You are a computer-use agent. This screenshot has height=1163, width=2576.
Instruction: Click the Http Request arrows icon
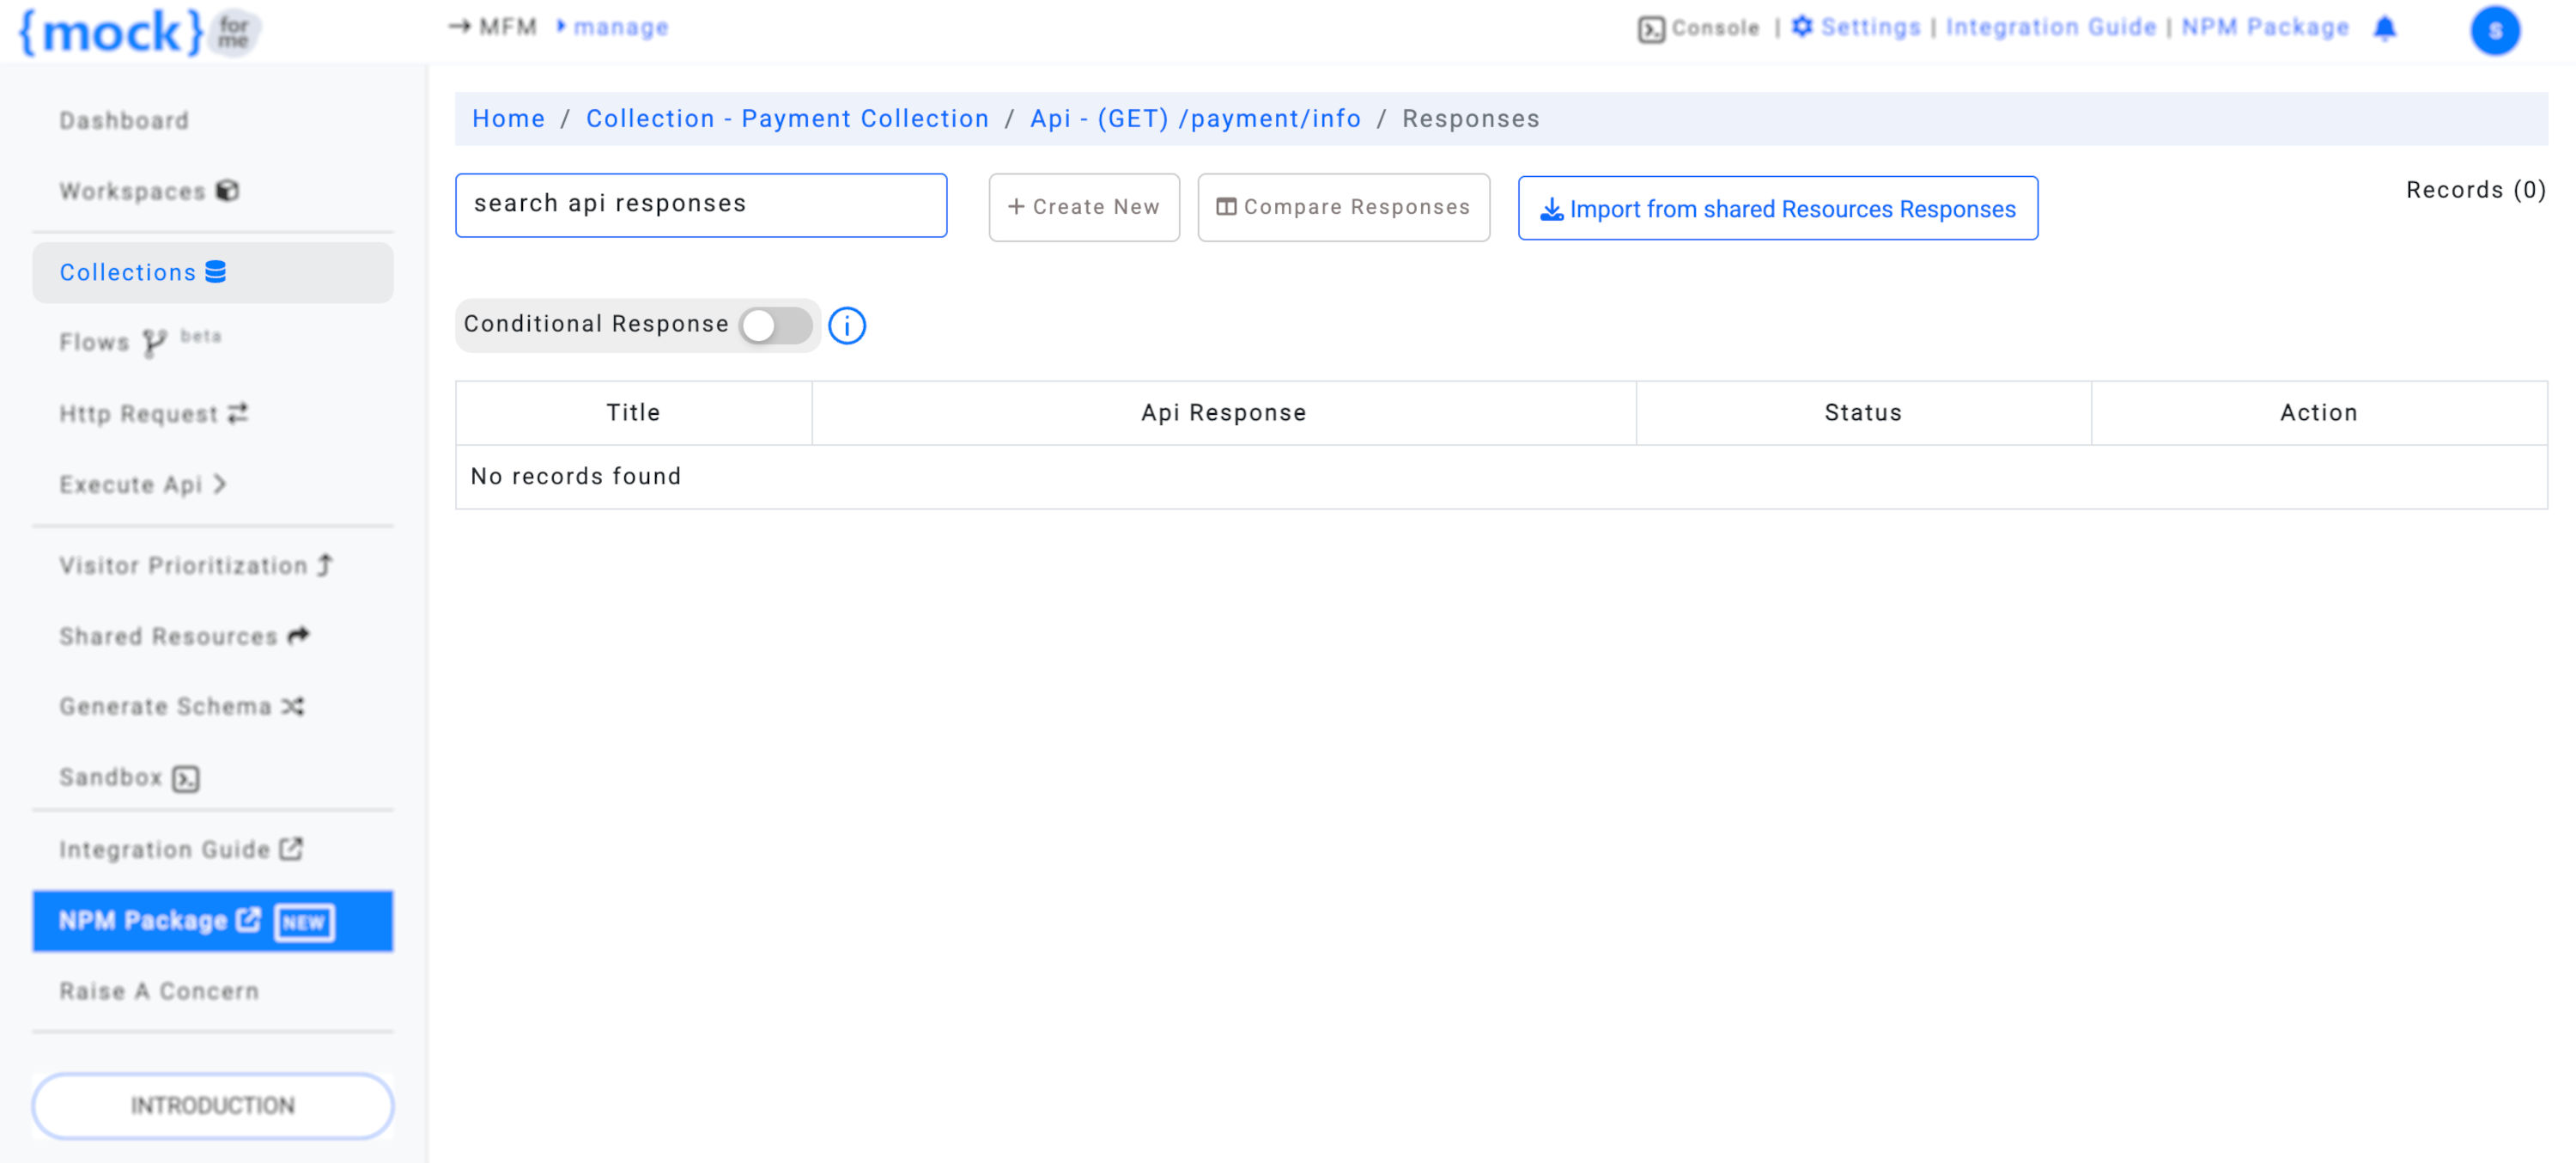coord(238,413)
